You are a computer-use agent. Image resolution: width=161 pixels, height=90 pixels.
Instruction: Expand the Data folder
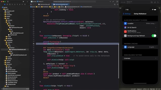pyautogui.click(x=4, y=86)
